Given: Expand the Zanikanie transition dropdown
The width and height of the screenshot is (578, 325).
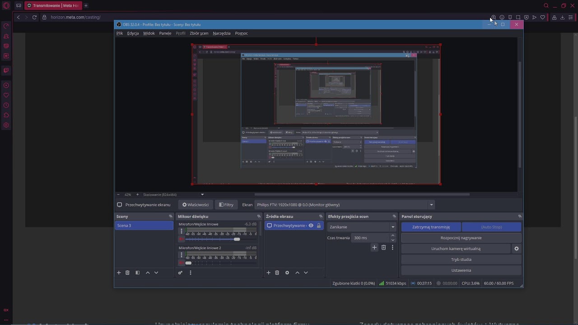Looking at the screenshot, I should pyautogui.click(x=392, y=227).
